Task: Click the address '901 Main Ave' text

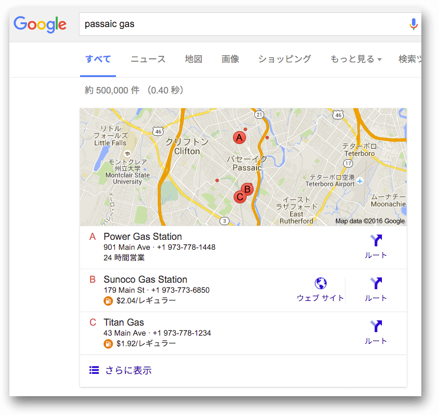Action: pos(127,247)
